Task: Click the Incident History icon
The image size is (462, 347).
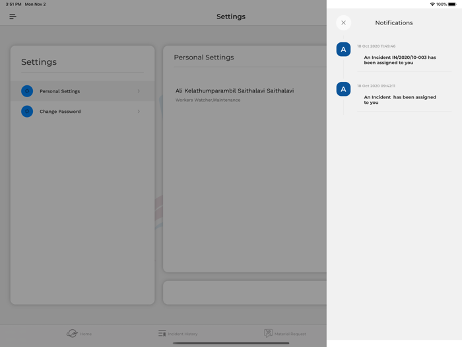Action: pyautogui.click(x=162, y=334)
